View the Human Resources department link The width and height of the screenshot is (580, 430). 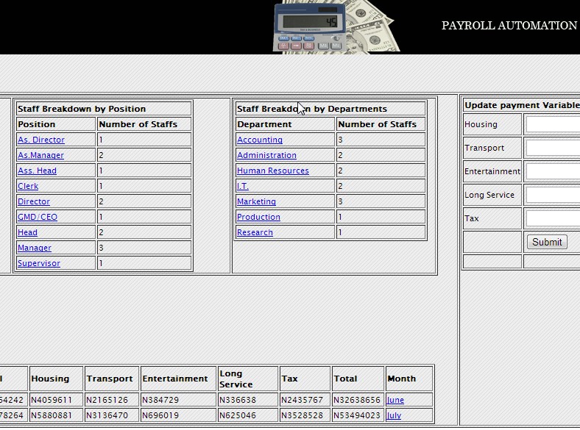point(273,171)
